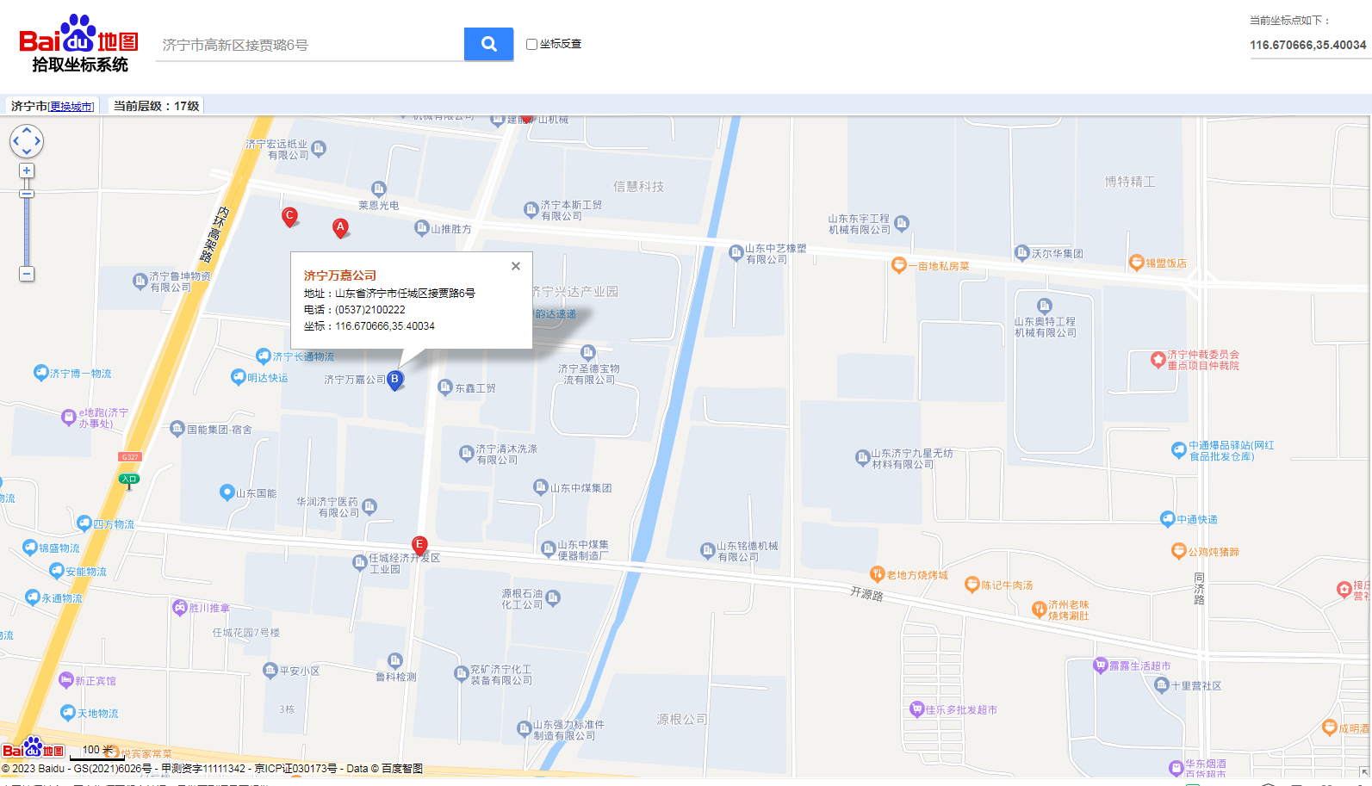Select blue map marker B

[x=394, y=379]
